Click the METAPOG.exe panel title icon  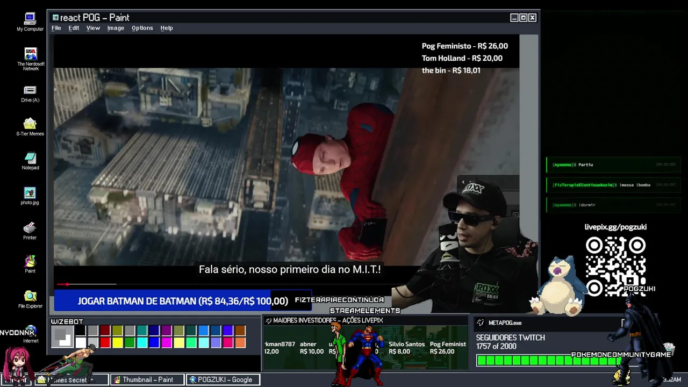point(480,322)
